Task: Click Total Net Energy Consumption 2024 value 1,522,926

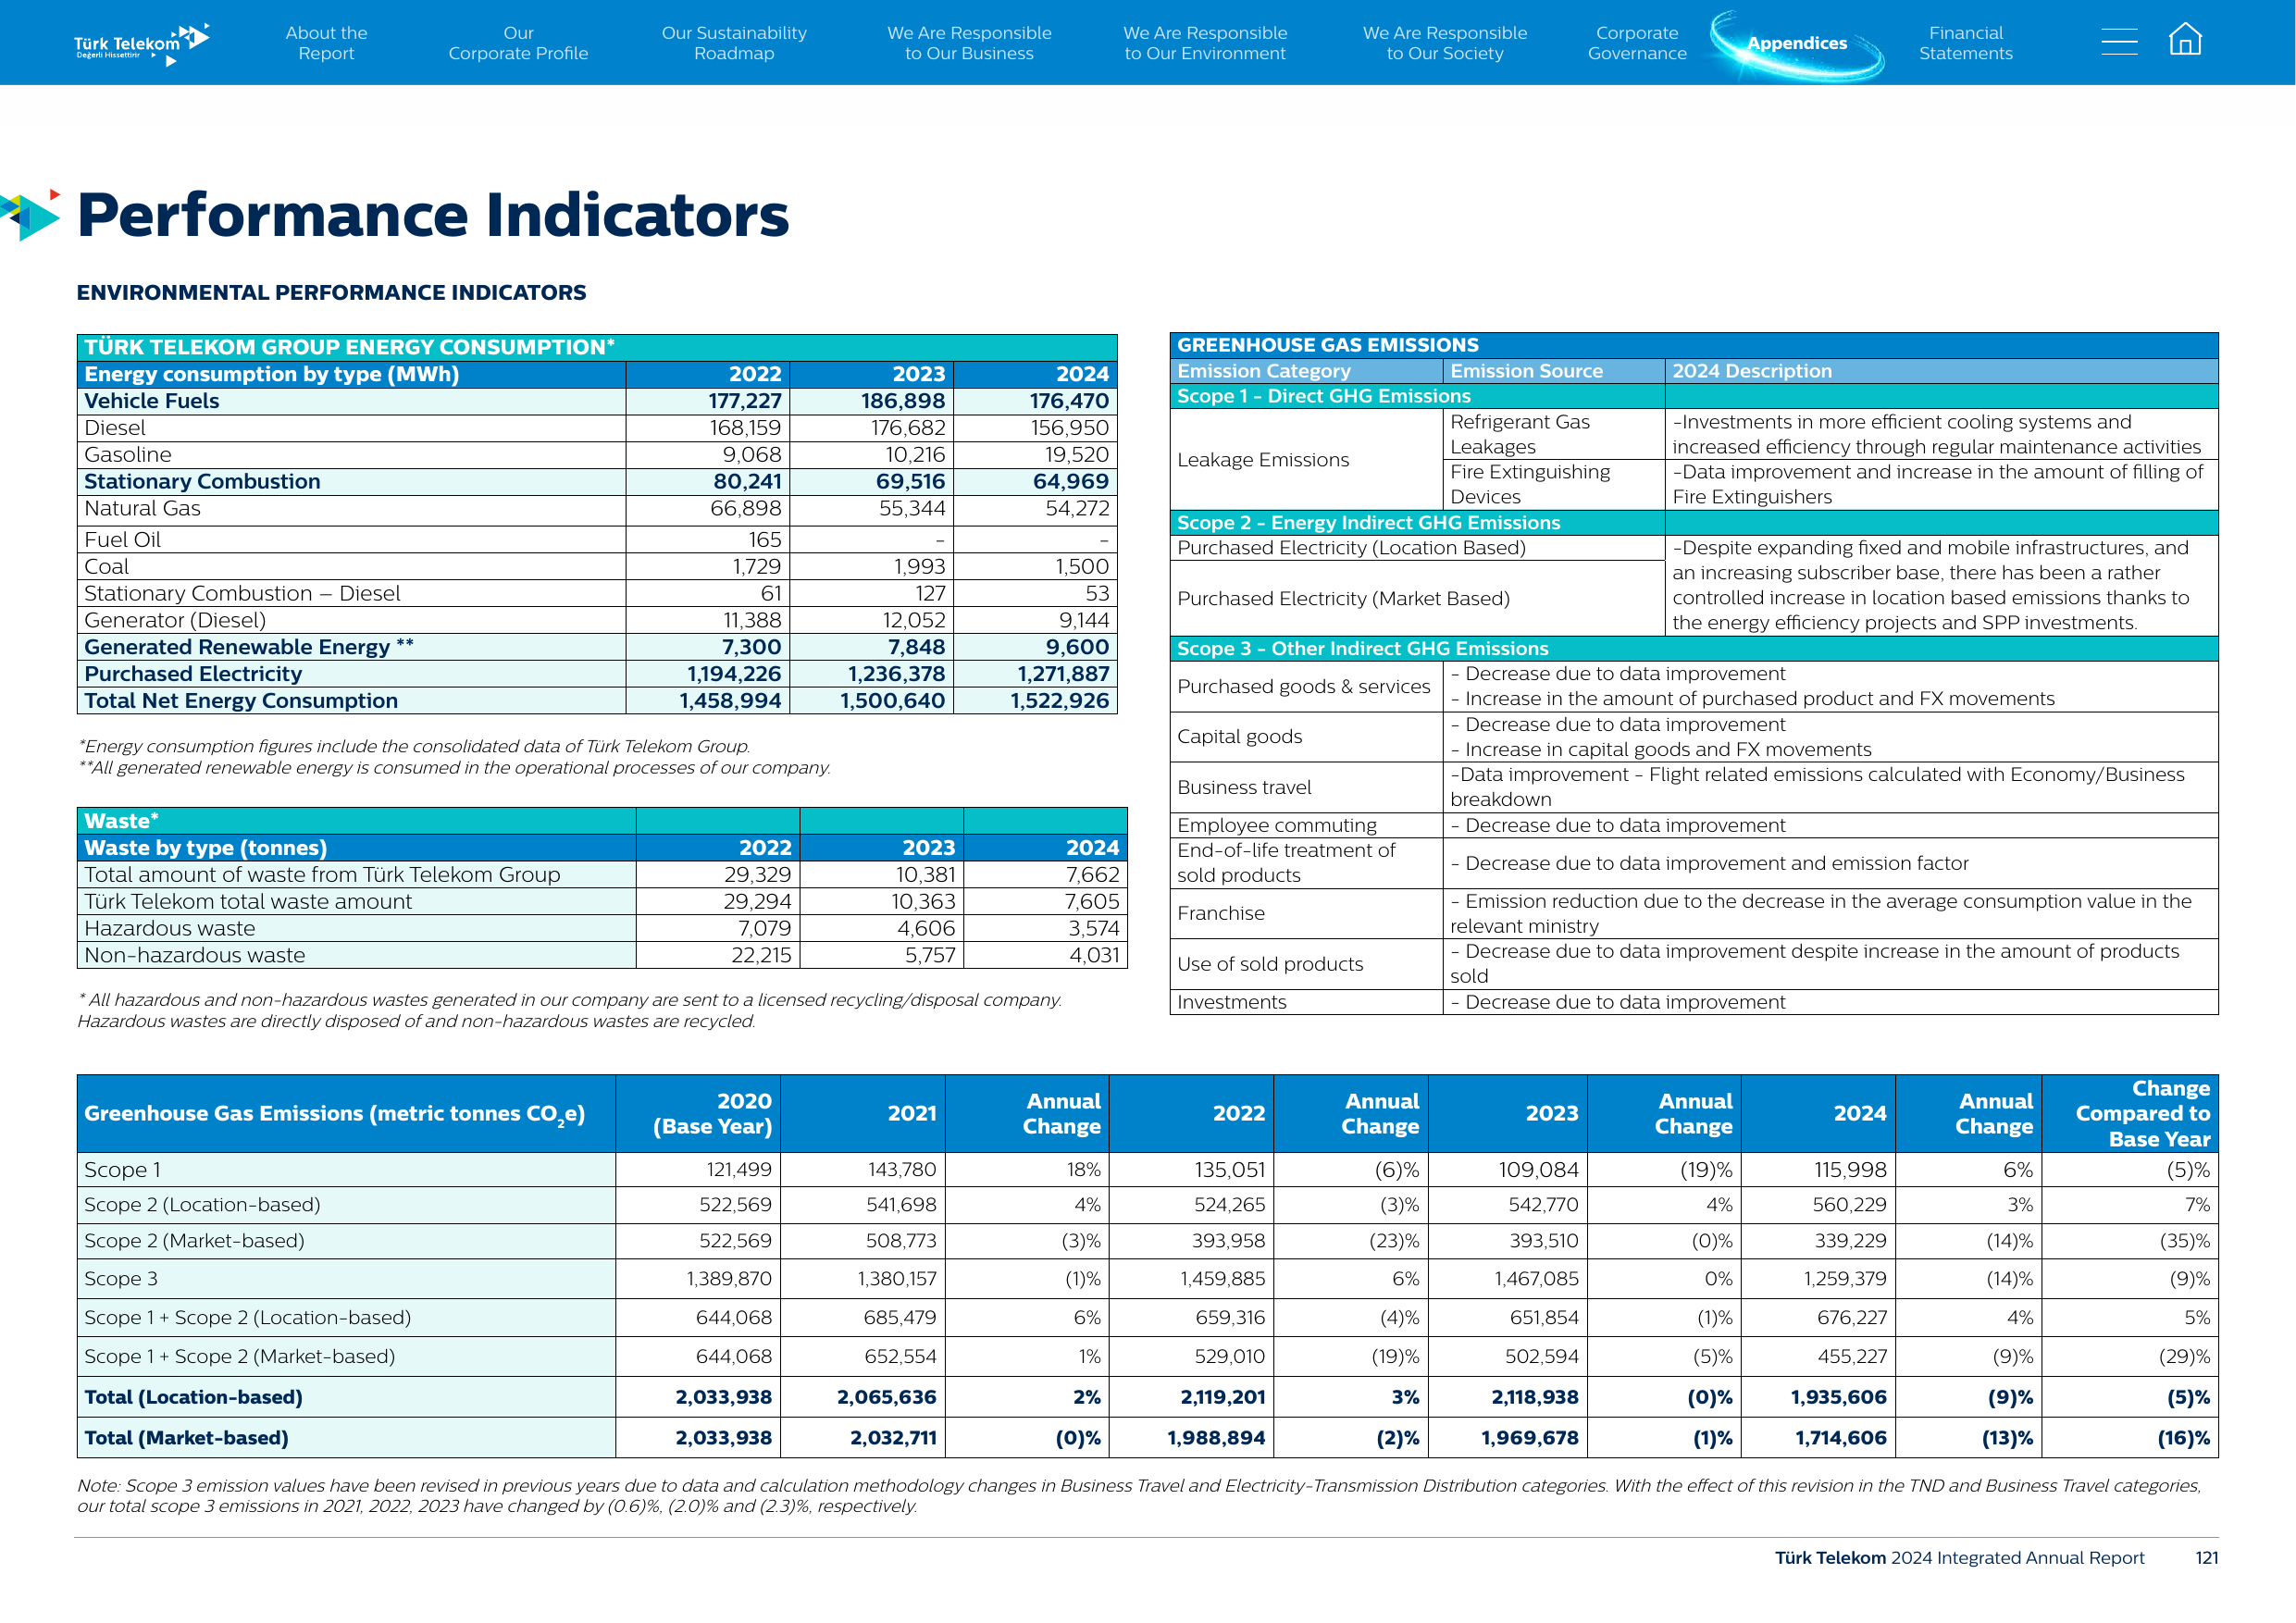Action: tap(1059, 701)
